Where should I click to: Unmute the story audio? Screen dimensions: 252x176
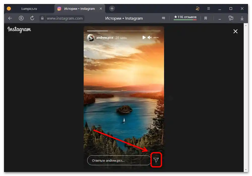coord(149,37)
